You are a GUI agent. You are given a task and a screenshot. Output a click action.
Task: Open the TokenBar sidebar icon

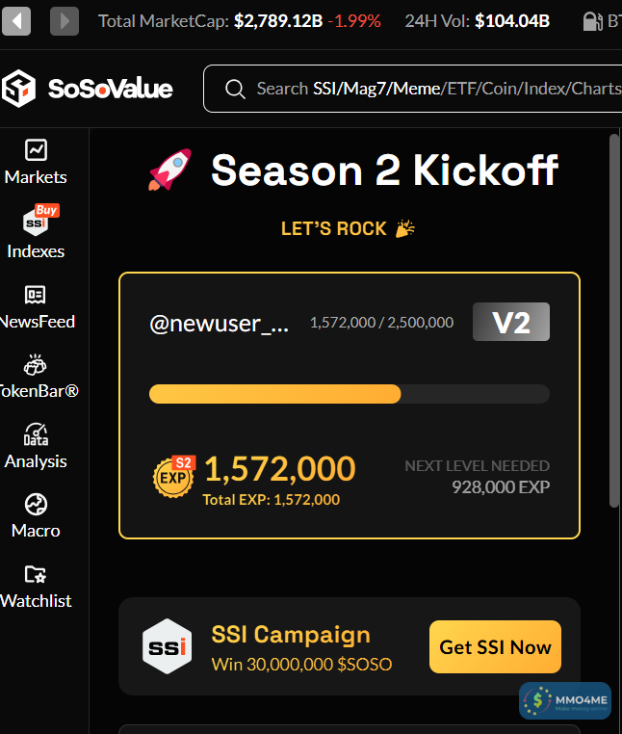36,366
